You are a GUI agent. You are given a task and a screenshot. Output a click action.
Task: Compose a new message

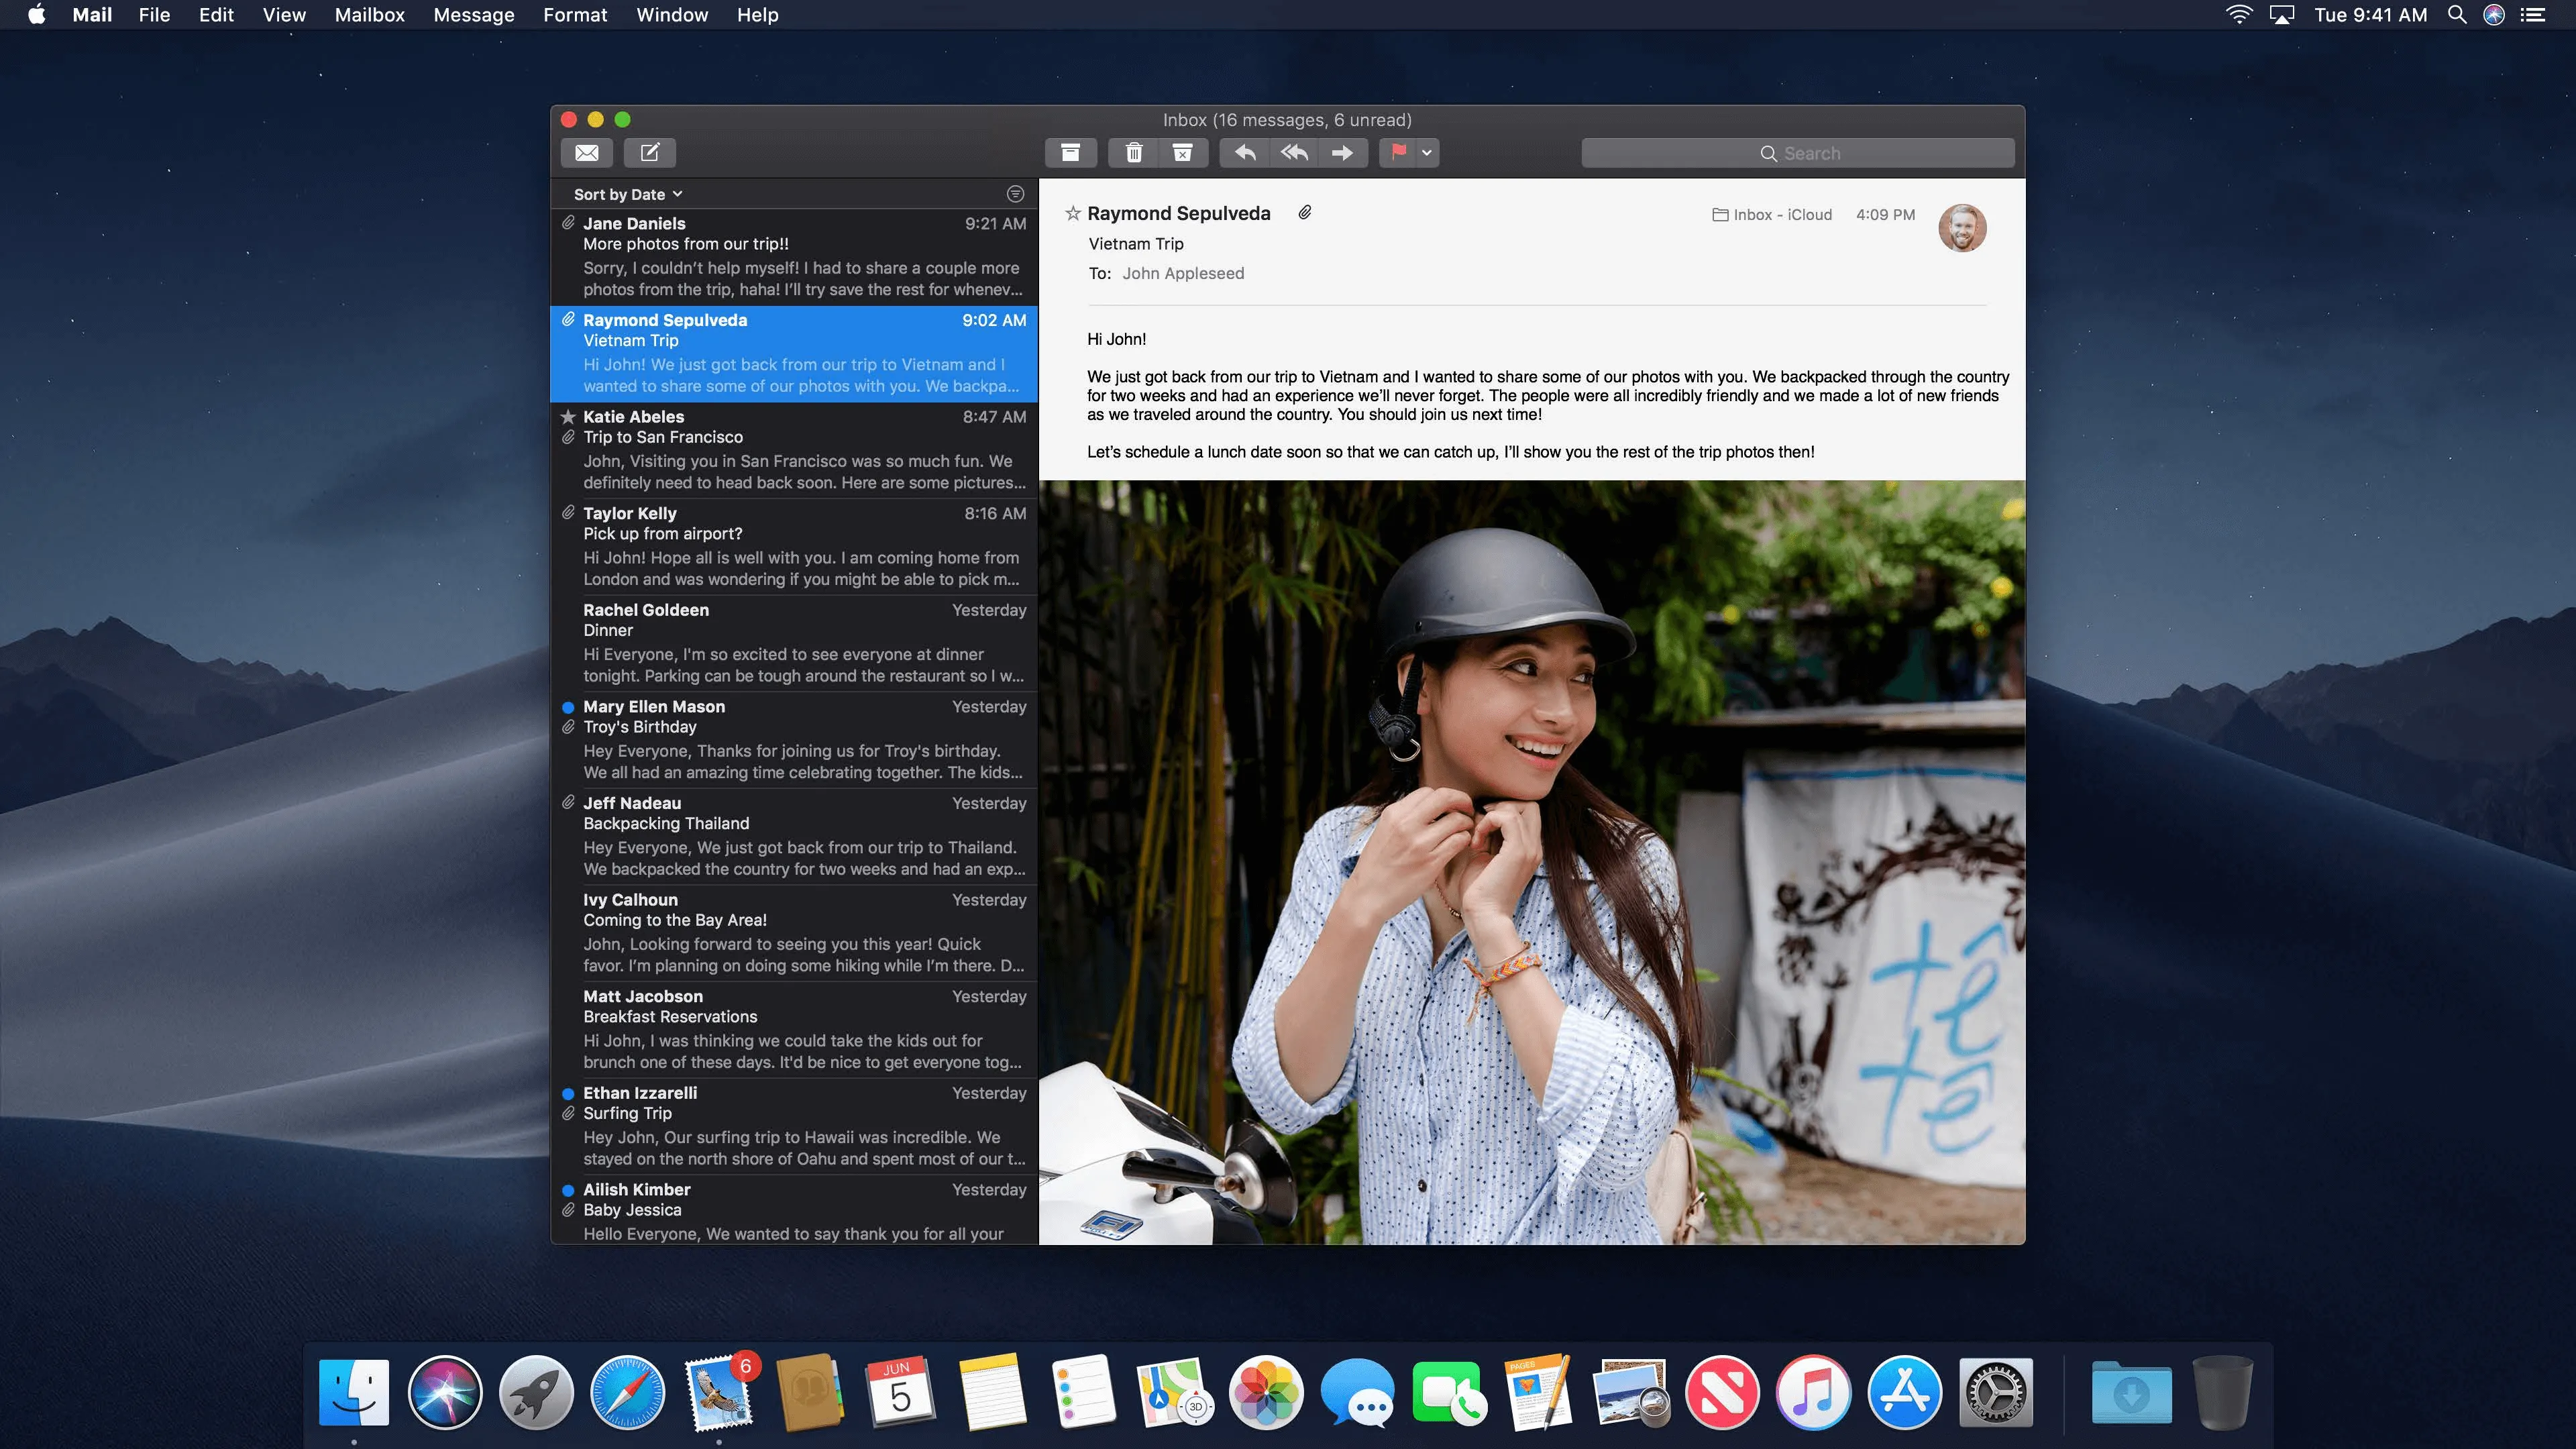click(x=650, y=153)
